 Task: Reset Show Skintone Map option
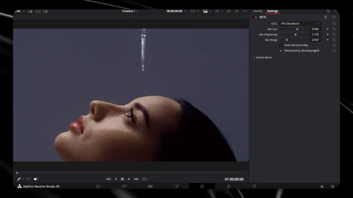(x=334, y=45)
